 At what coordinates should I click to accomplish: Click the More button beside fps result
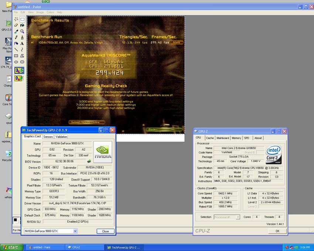[177, 42]
